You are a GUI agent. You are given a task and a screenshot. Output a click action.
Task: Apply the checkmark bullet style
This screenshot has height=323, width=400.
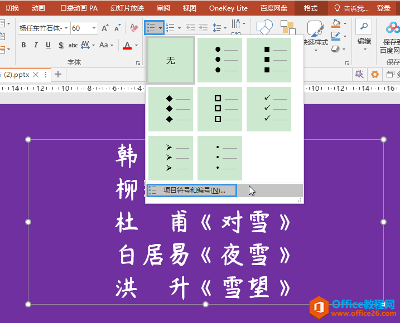pos(269,109)
